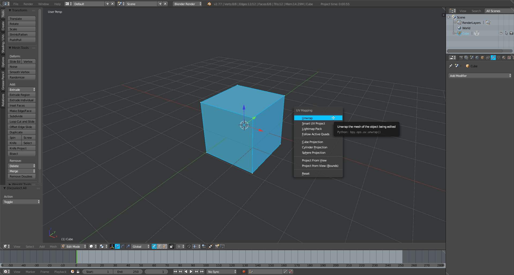Expand the RenderLayers item in outliner
514x275 pixels.
click(455, 22)
